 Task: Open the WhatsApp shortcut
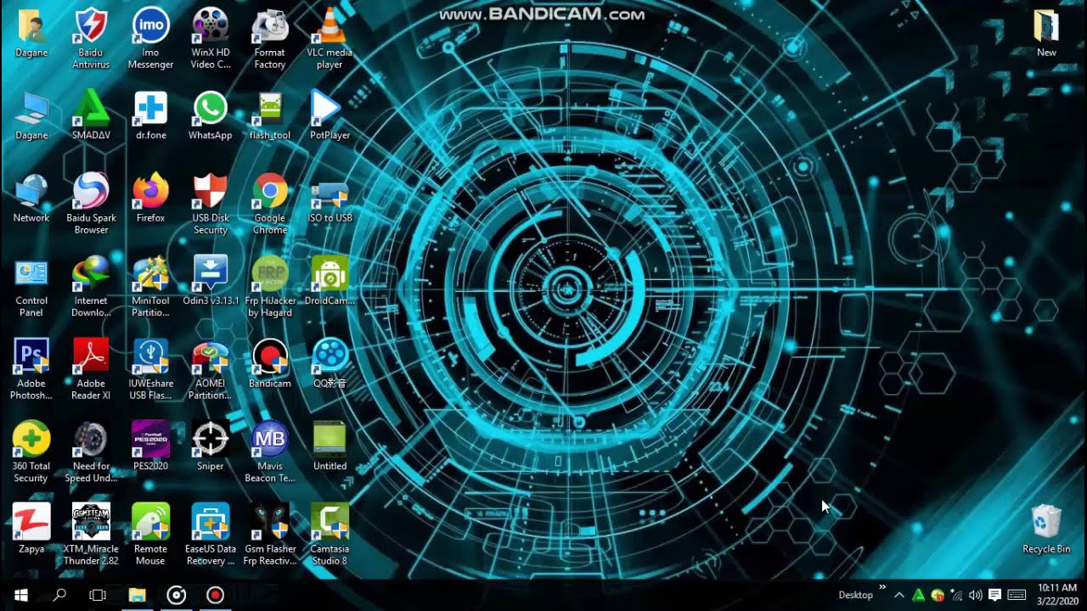pos(210,115)
